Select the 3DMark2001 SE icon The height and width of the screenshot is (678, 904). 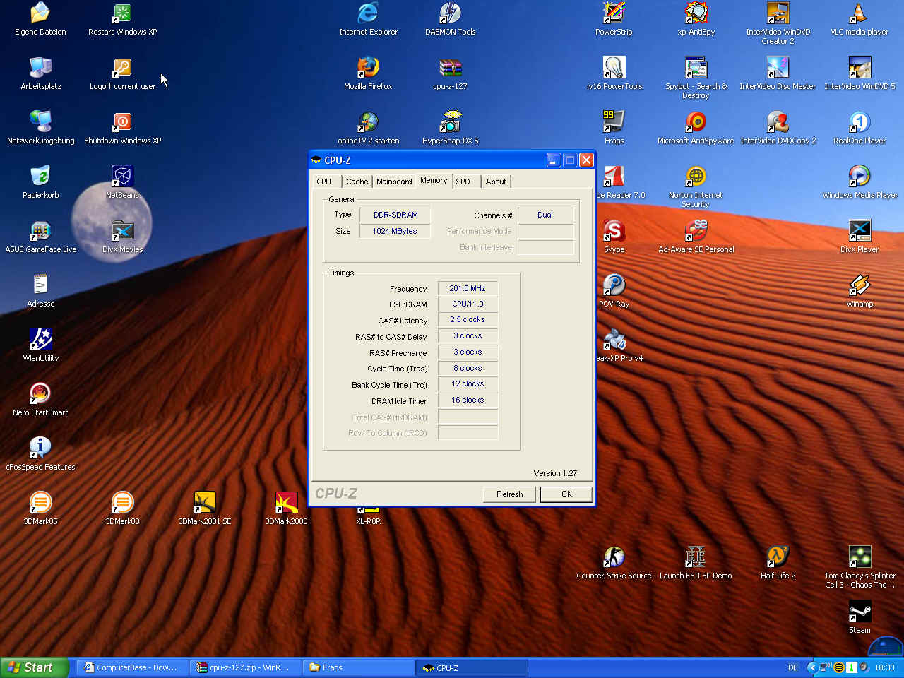pos(204,509)
